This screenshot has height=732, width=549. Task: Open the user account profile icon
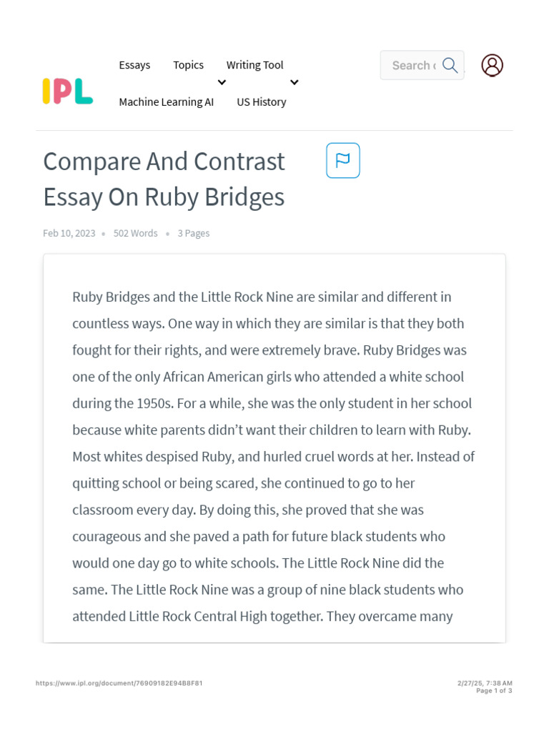492,65
